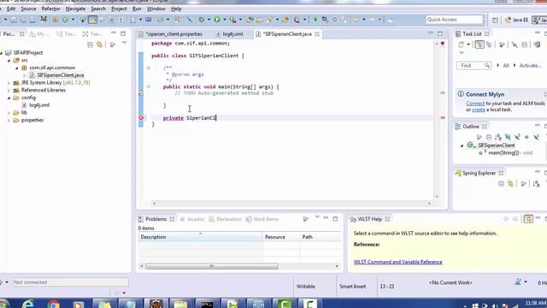This screenshot has width=547, height=308.
Task: Click the Categorized view icon in Task List
Action: pyautogui.click(x=479, y=44)
